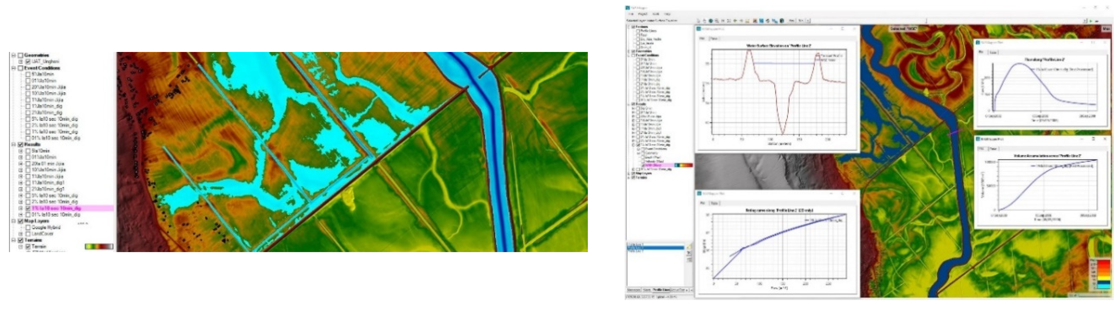Click the globe icon in the RAS Mapper toolbar

[711, 21]
